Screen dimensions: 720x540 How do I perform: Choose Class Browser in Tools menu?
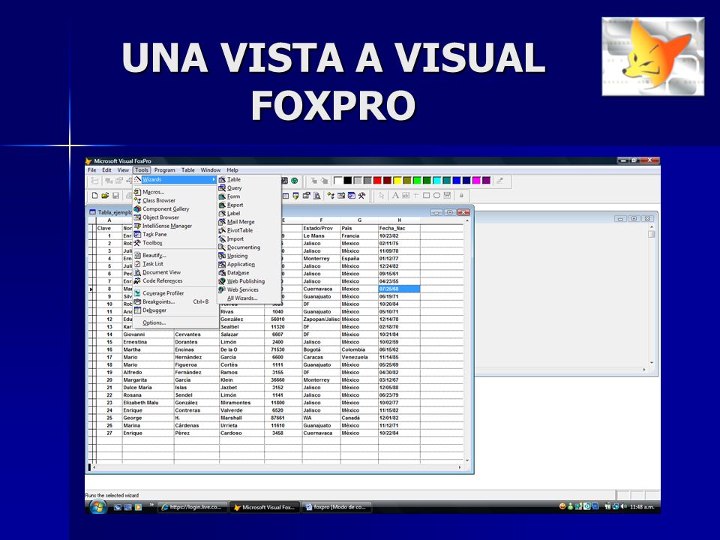(175, 200)
